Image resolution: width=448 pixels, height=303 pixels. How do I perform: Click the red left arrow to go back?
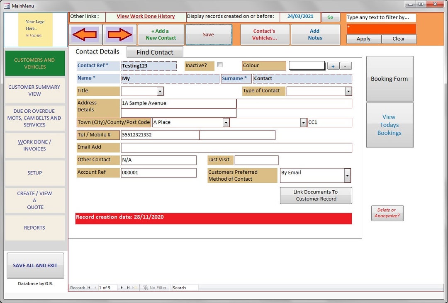coord(85,34)
